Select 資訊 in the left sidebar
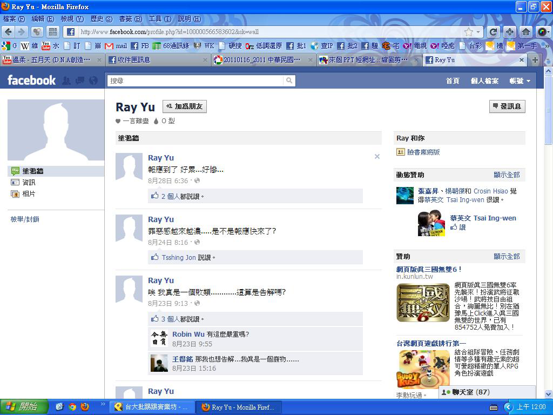The image size is (553, 415). tap(29, 183)
